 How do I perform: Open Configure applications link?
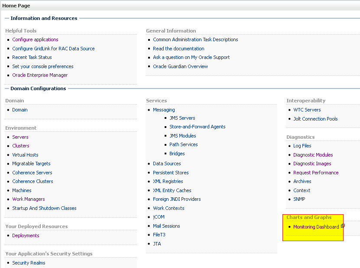(35, 39)
